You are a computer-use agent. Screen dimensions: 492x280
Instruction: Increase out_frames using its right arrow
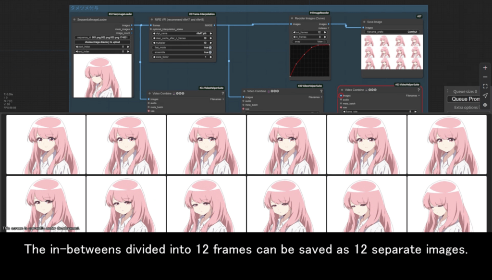(325, 32)
